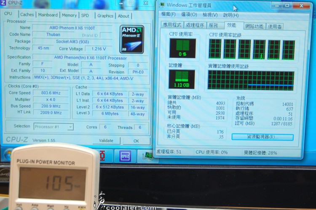This screenshot has height=210, width=316.
Task: Click the CPU usage 0 % gauge
Action: coord(182,48)
